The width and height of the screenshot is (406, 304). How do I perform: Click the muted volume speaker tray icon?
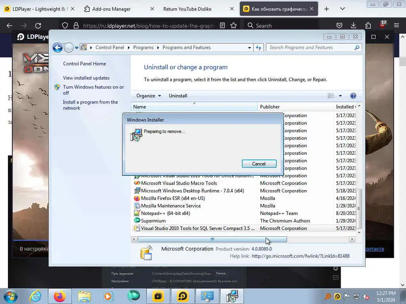366,297
